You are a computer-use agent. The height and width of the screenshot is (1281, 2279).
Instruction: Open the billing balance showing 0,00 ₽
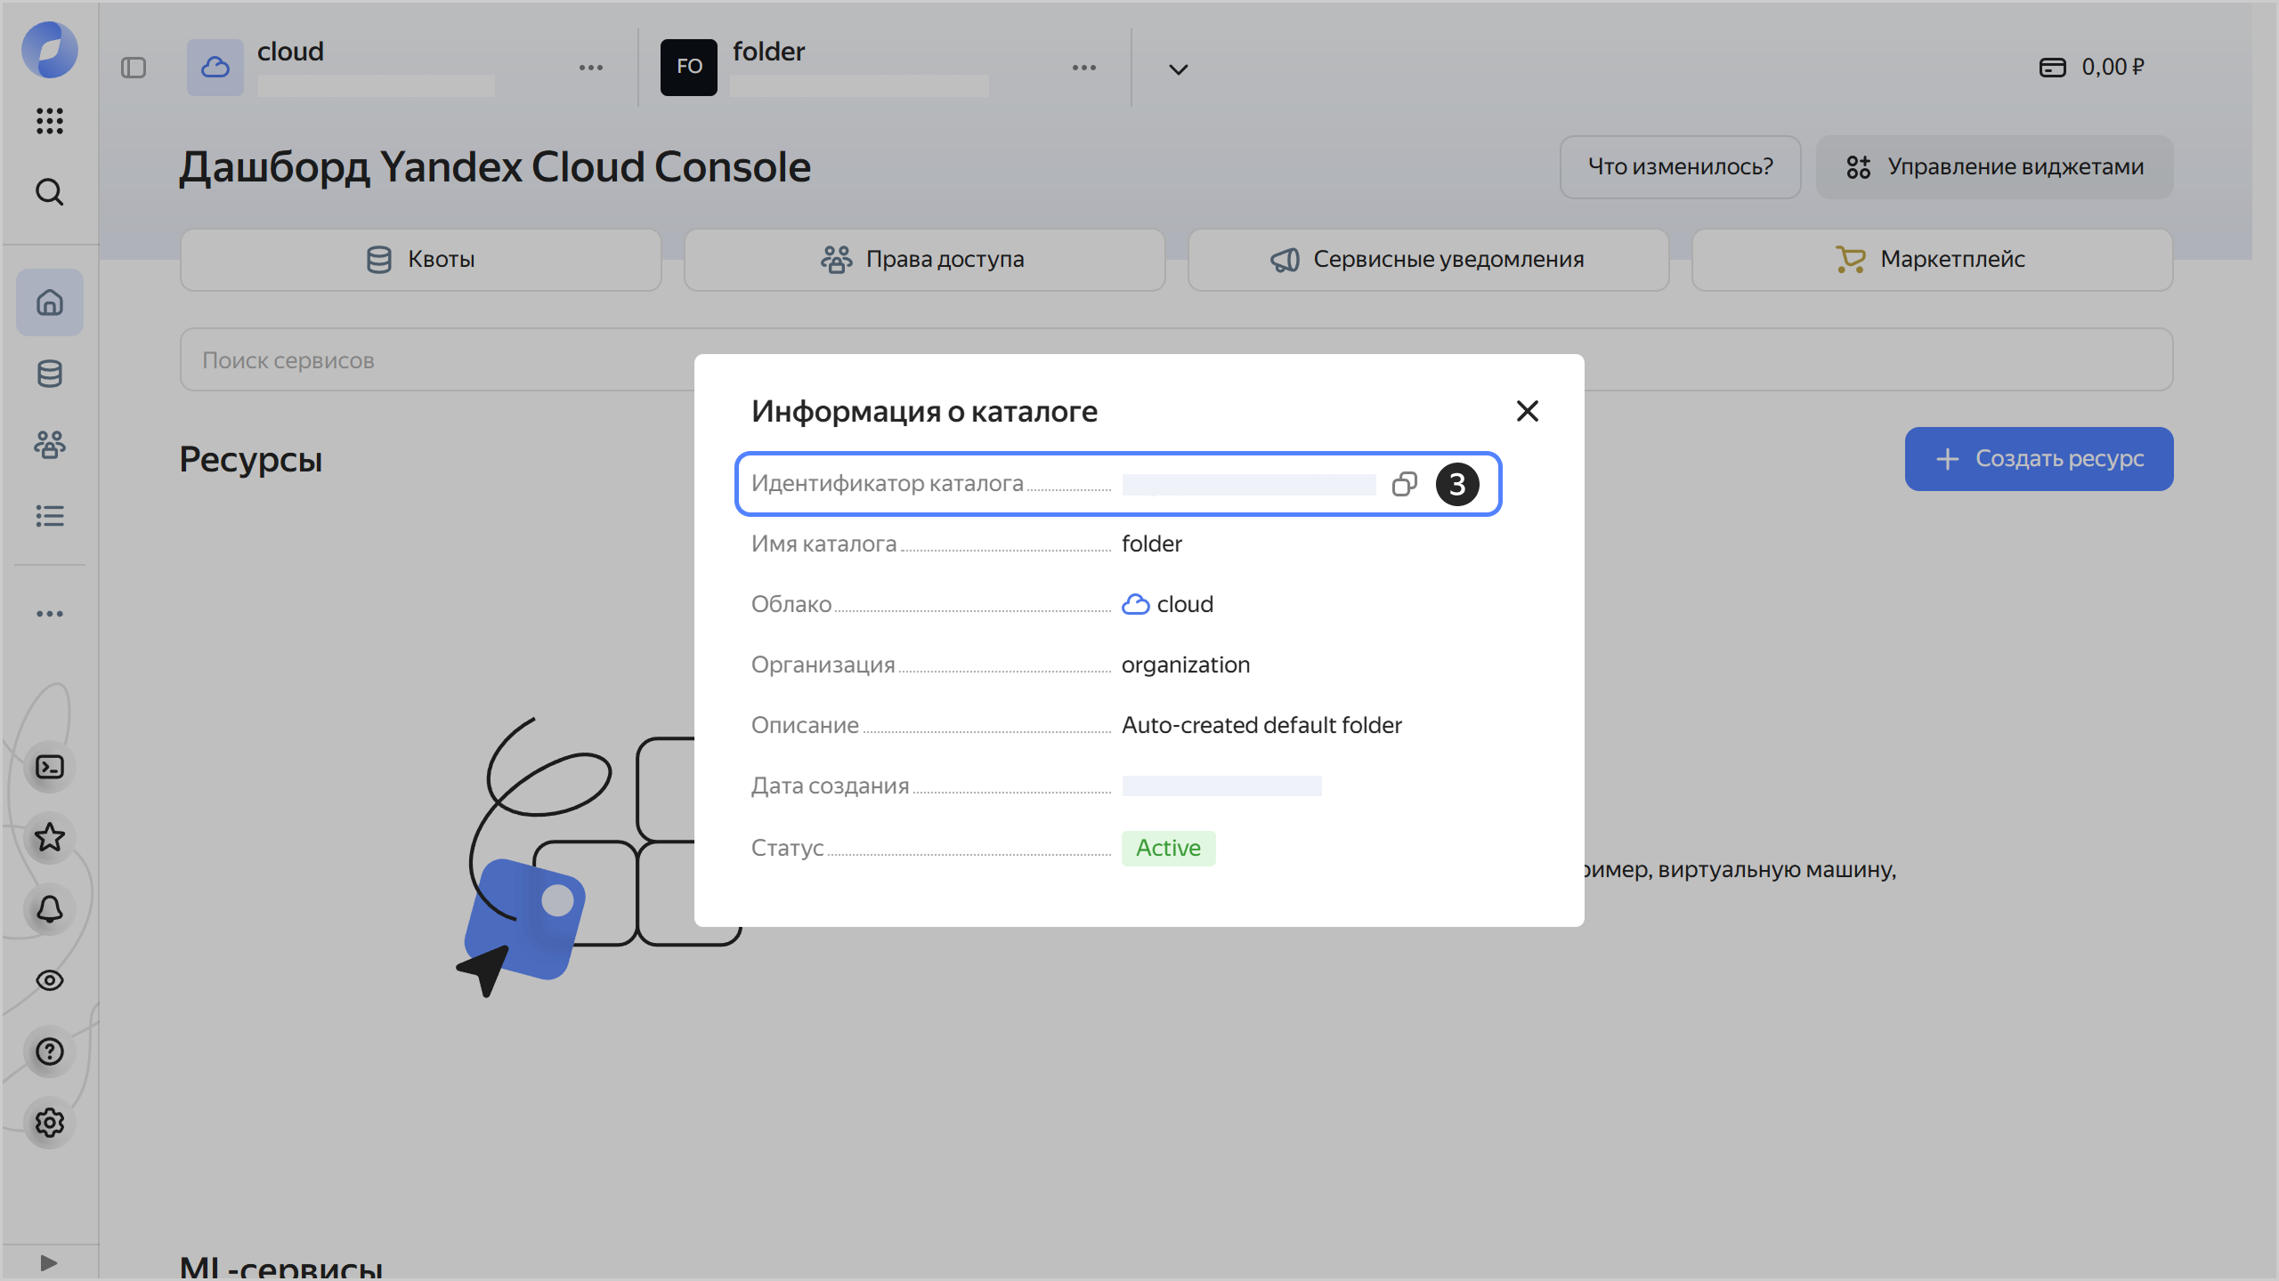pyautogui.click(x=2092, y=67)
